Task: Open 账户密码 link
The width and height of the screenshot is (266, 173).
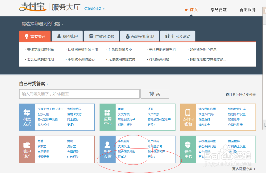Action: 153,141
